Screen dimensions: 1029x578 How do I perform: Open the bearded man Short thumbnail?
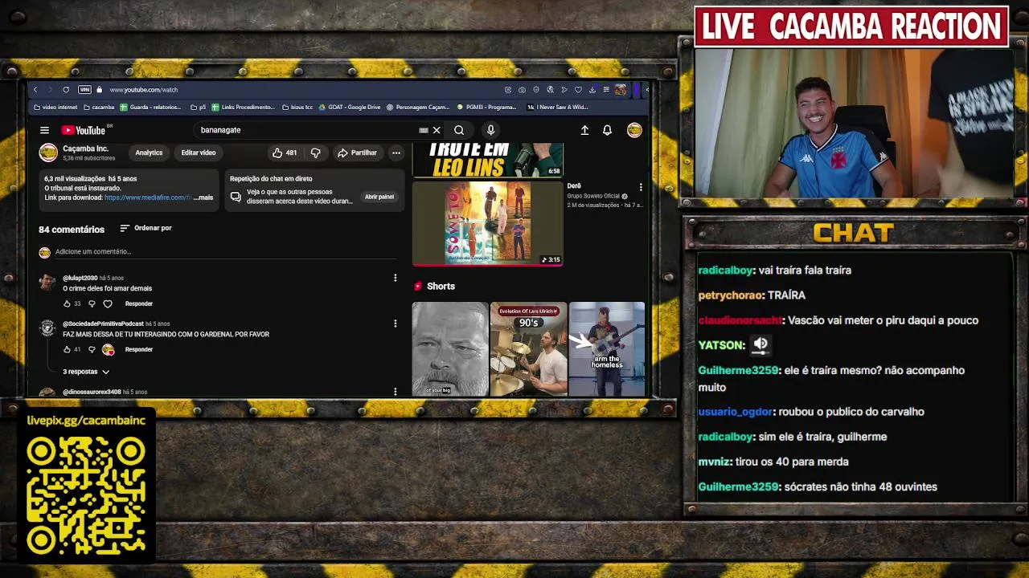450,349
